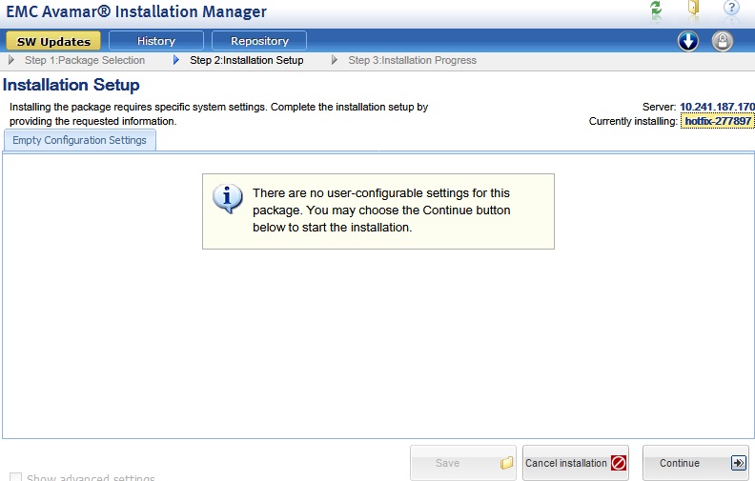Click the gray padlock icon

pos(723,41)
